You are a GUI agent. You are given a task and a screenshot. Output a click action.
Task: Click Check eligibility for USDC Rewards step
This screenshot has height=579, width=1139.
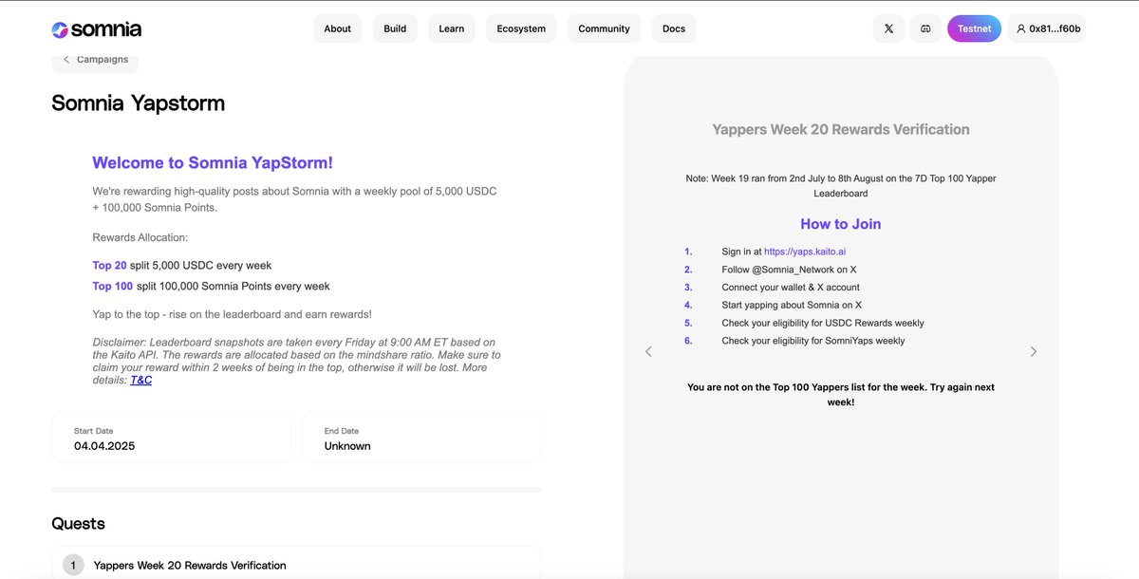[x=823, y=323]
